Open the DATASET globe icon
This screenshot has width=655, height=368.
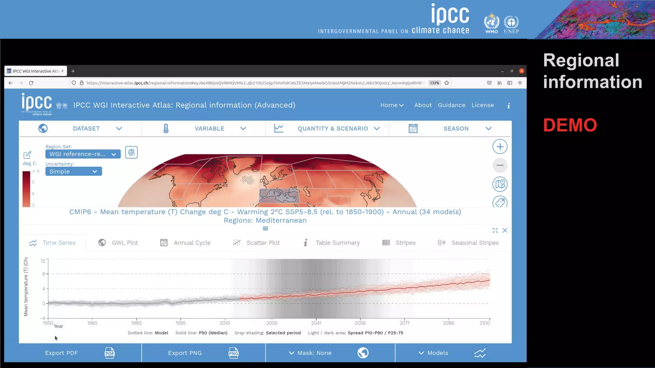(x=43, y=128)
